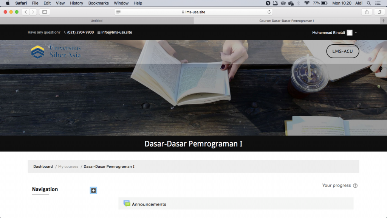Open the Help menu

[138, 3]
